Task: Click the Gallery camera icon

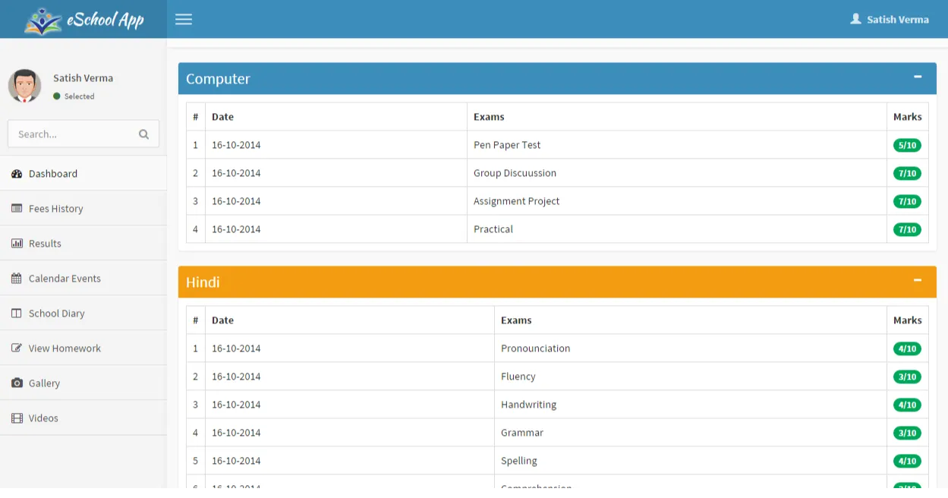Action: pyautogui.click(x=17, y=383)
